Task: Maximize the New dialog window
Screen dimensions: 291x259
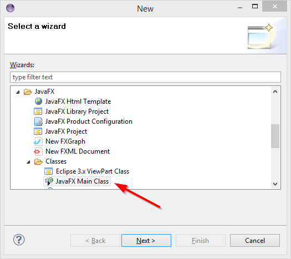Action: [255, 7]
